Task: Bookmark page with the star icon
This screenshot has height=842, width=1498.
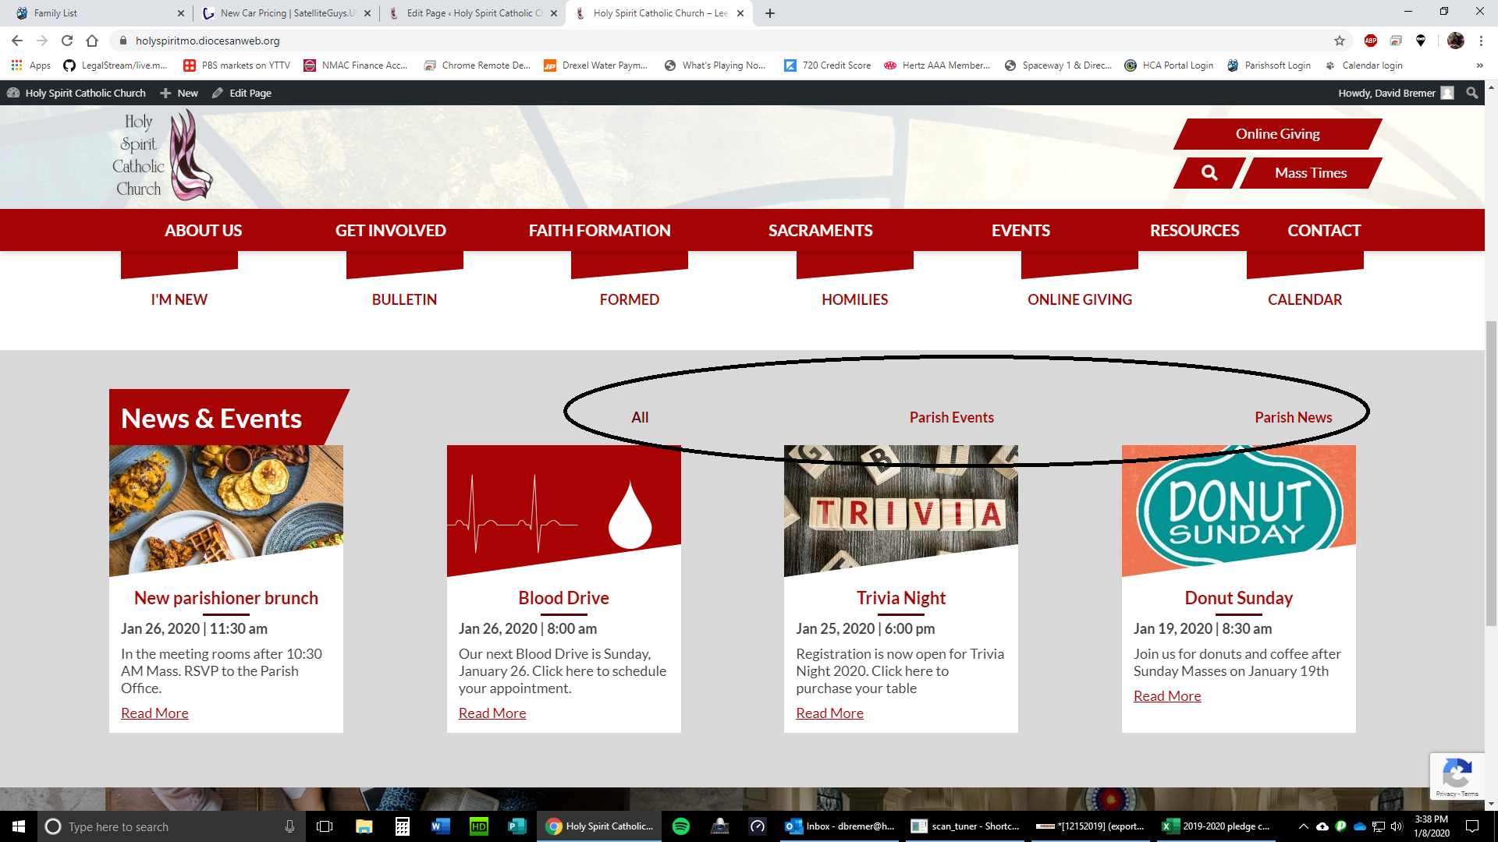Action: tap(1340, 41)
